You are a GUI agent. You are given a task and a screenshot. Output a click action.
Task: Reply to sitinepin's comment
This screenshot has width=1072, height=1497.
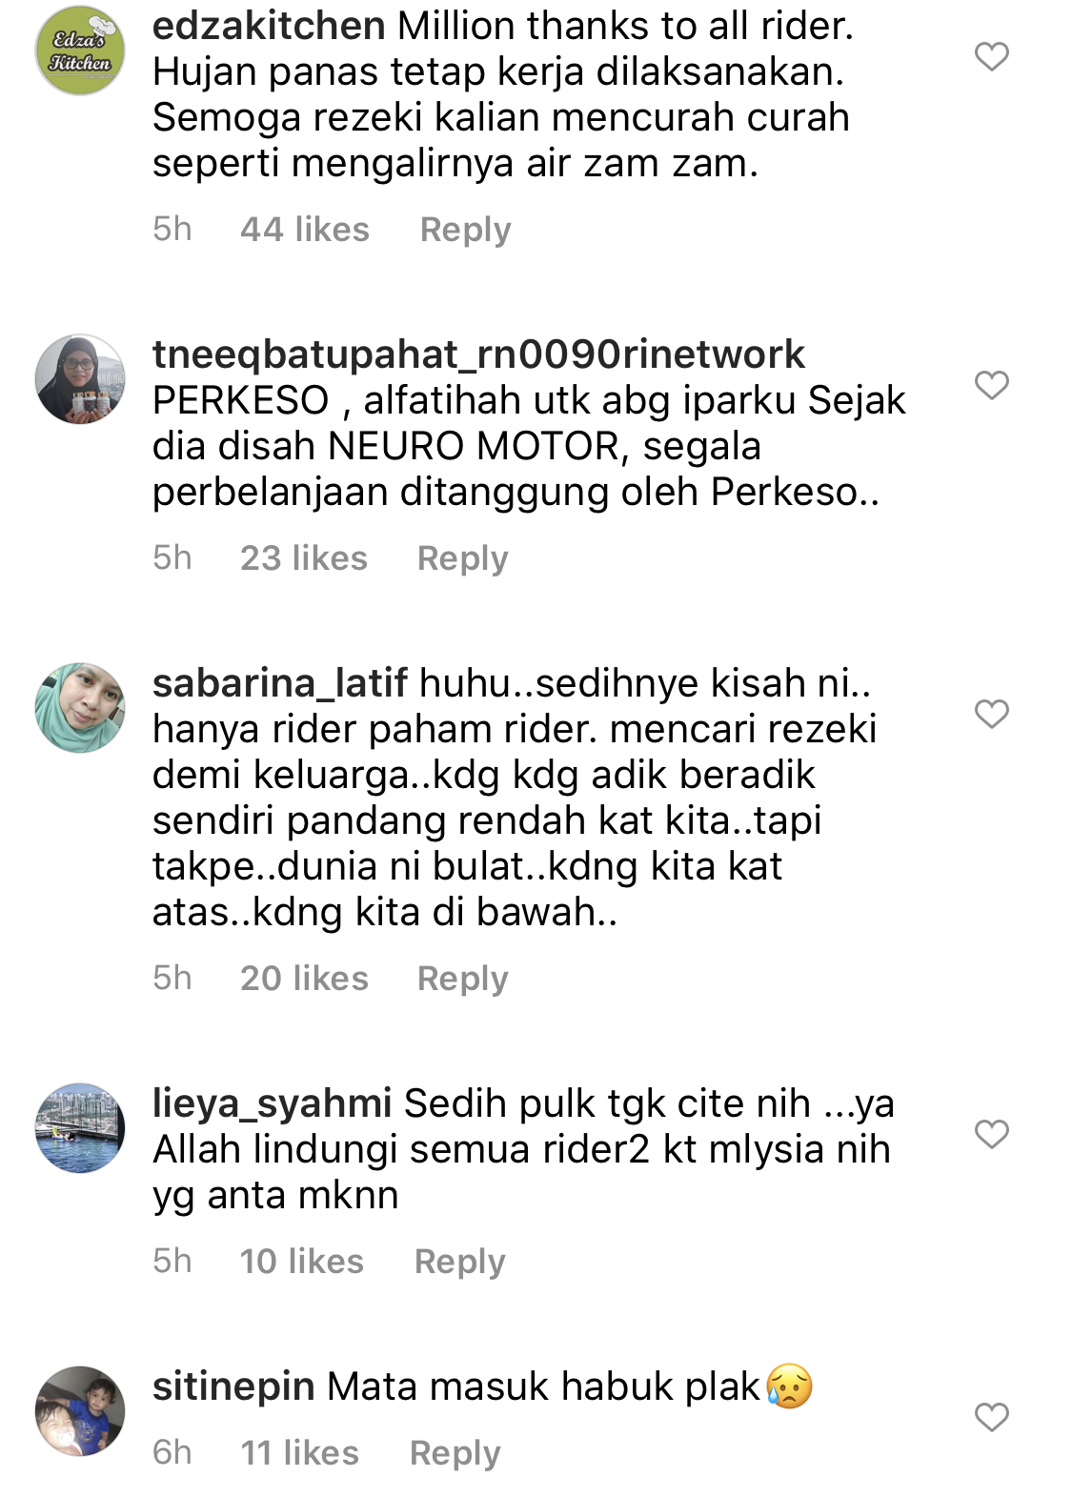click(x=455, y=1453)
